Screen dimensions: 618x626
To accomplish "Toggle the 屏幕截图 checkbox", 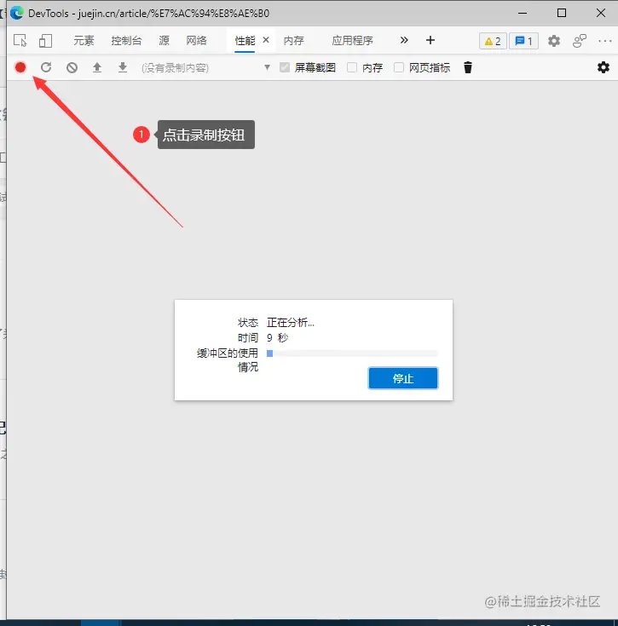I will (285, 67).
